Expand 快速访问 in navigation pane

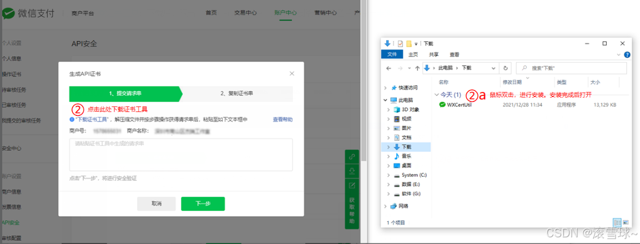tap(386, 88)
